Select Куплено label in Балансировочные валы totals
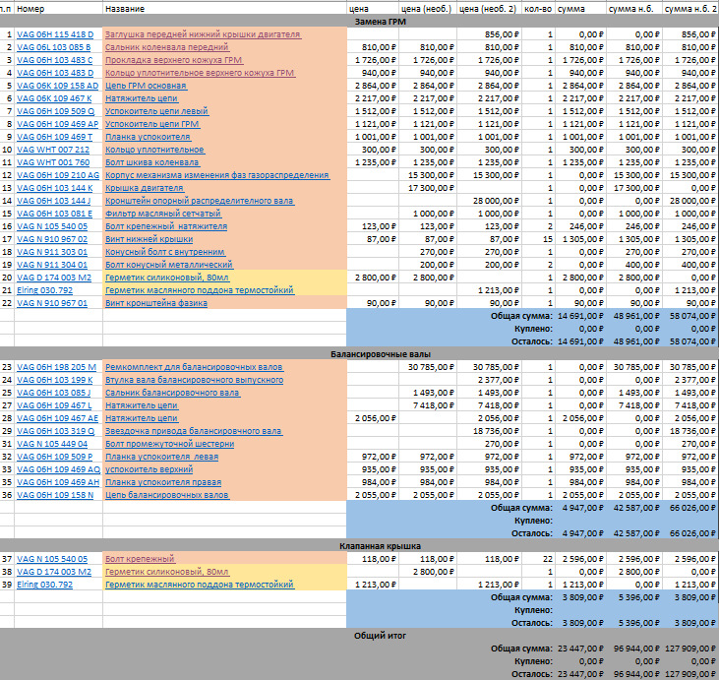The height and width of the screenshot is (680, 719). pos(533,521)
